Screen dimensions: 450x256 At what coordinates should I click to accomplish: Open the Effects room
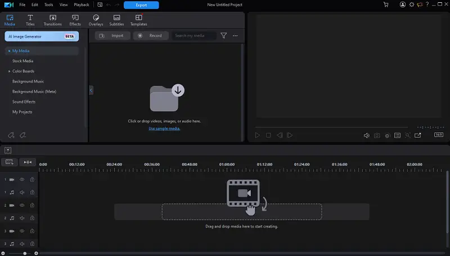[75, 20]
